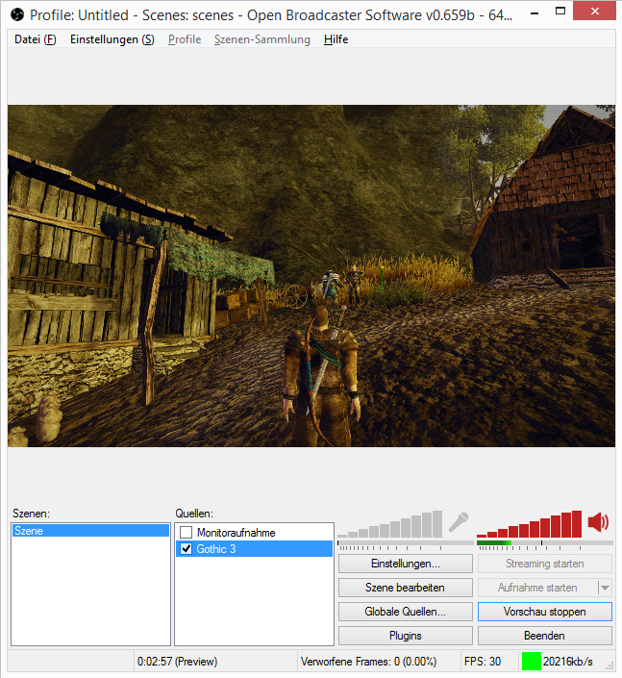
Task: Click Aufnahme starten button
Action: click(537, 588)
